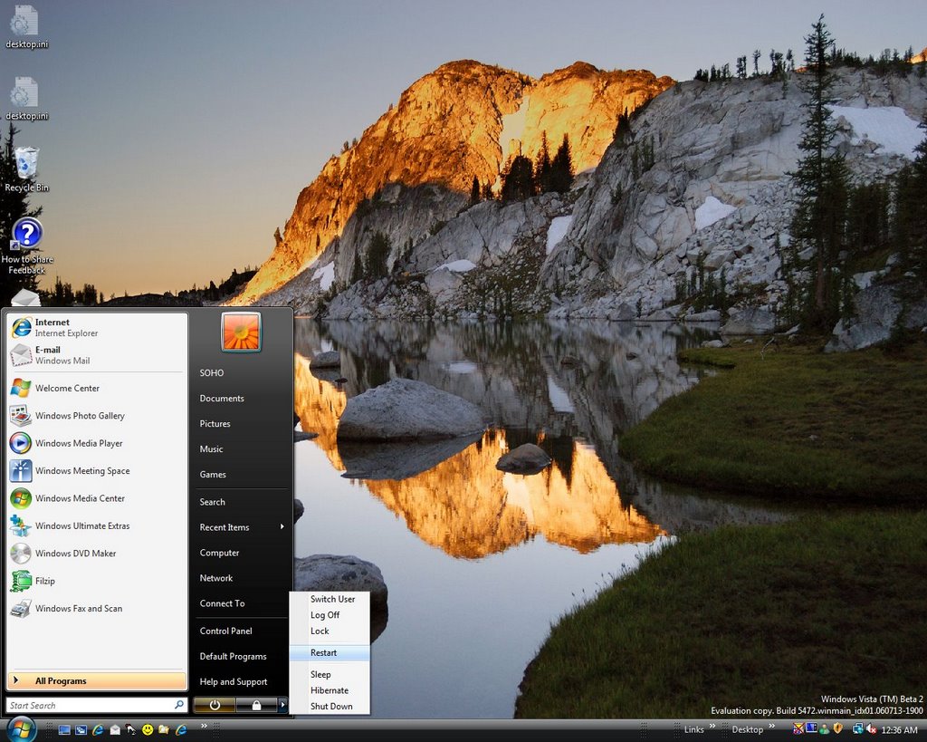
Task: Open Music from Start menu
Action: 241,449
